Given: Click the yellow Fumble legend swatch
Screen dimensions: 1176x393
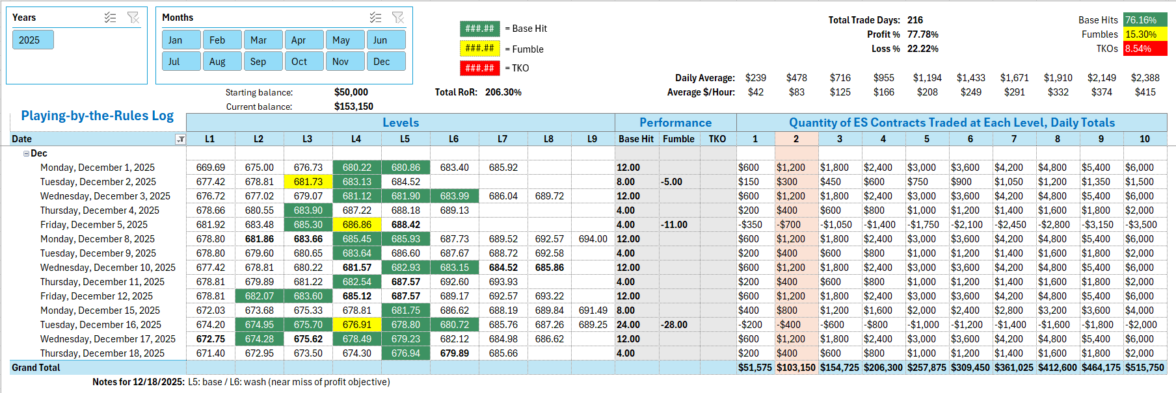Looking at the screenshot, I should [479, 48].
